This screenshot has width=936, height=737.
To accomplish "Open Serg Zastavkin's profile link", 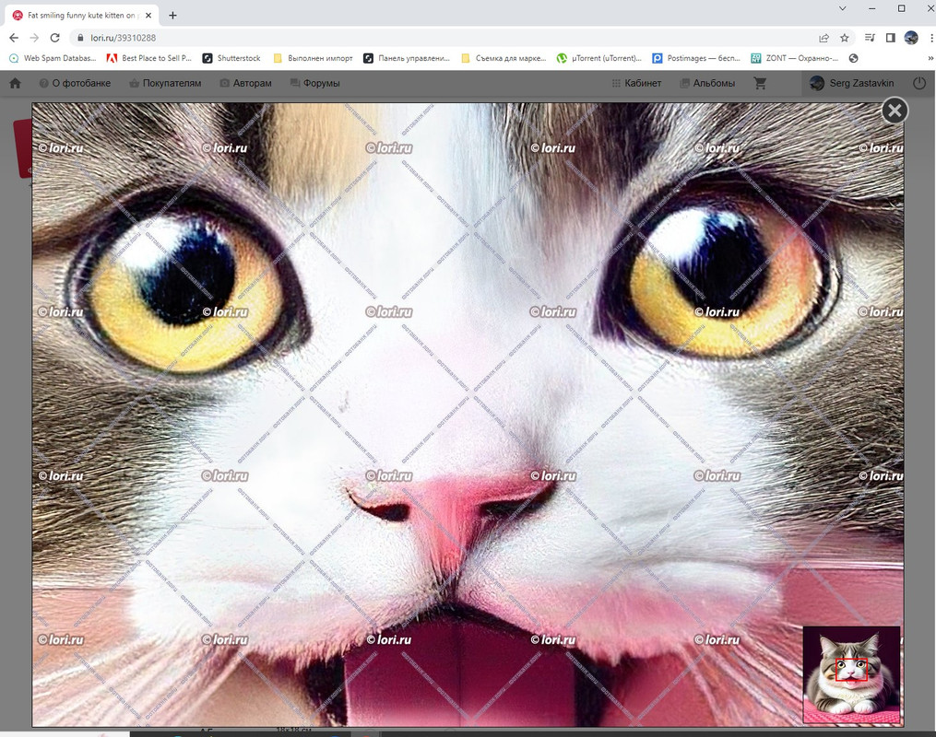I will (x=852, y=84).
